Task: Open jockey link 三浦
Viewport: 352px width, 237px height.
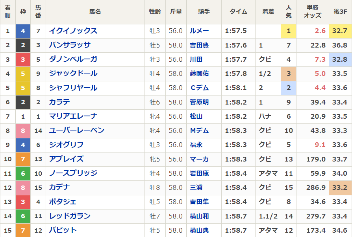Action: click(196, 187)
